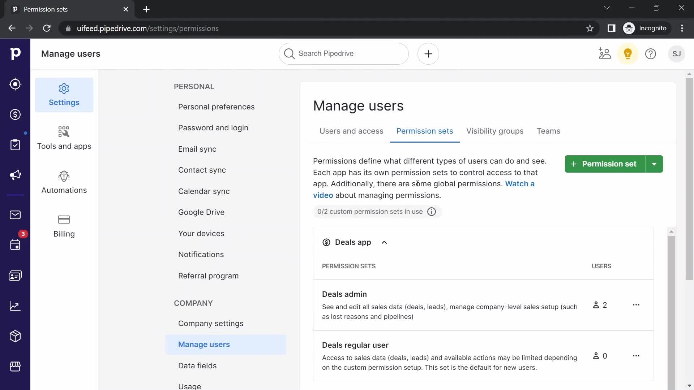Select Company settings option
This screenshot has width=694, height=390.
(211, 323)
